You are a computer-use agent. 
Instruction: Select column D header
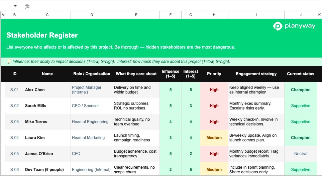pyautogui.click(x=92, y=15)
